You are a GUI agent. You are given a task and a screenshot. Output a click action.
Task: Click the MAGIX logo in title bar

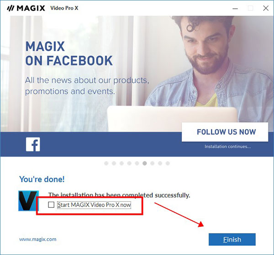click(x=26, y=8)
